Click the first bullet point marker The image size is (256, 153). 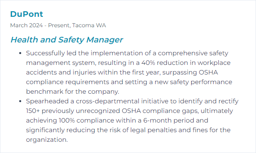[x=20, y=53]
